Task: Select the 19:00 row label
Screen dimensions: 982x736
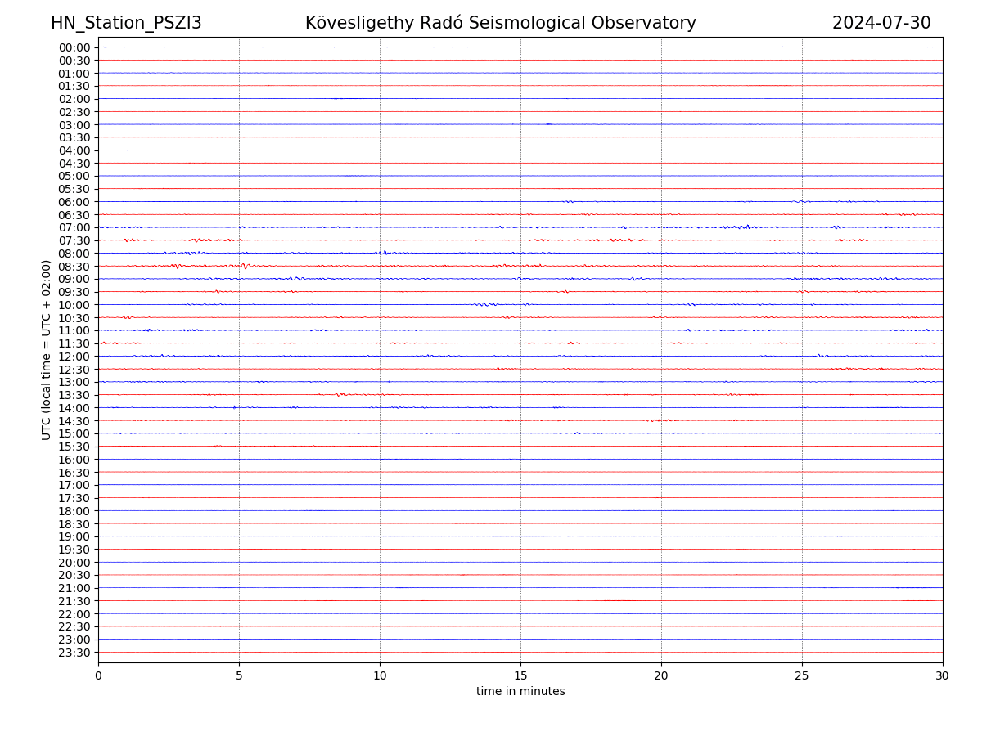Action: [x=74, y=536]
